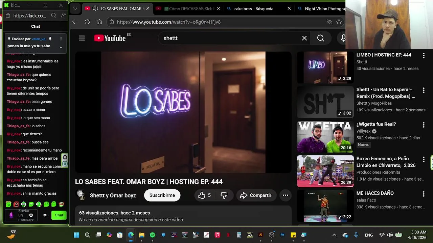Open the valen_vq user link
Screen dimensions: 433x243
pos(39,39)
